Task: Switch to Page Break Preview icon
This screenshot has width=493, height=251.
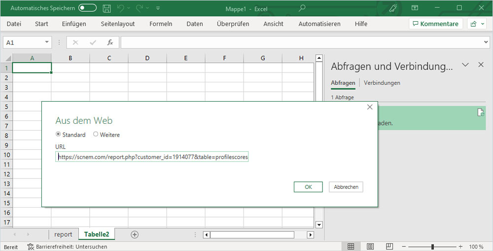Action: 389,246
